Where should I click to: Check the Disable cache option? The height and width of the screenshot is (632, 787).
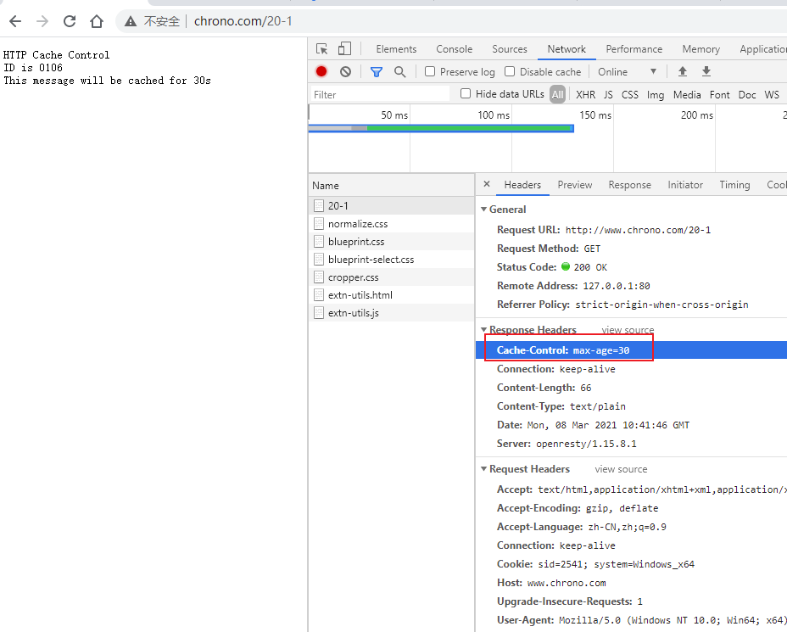510,72
